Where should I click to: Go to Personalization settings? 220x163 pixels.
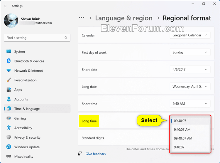[x=37, y=80]
